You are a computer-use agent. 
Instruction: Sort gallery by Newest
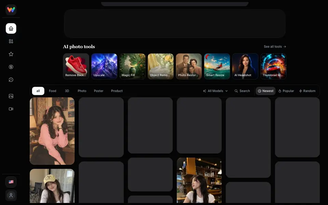pyautogui.click(x=266, y=91)
